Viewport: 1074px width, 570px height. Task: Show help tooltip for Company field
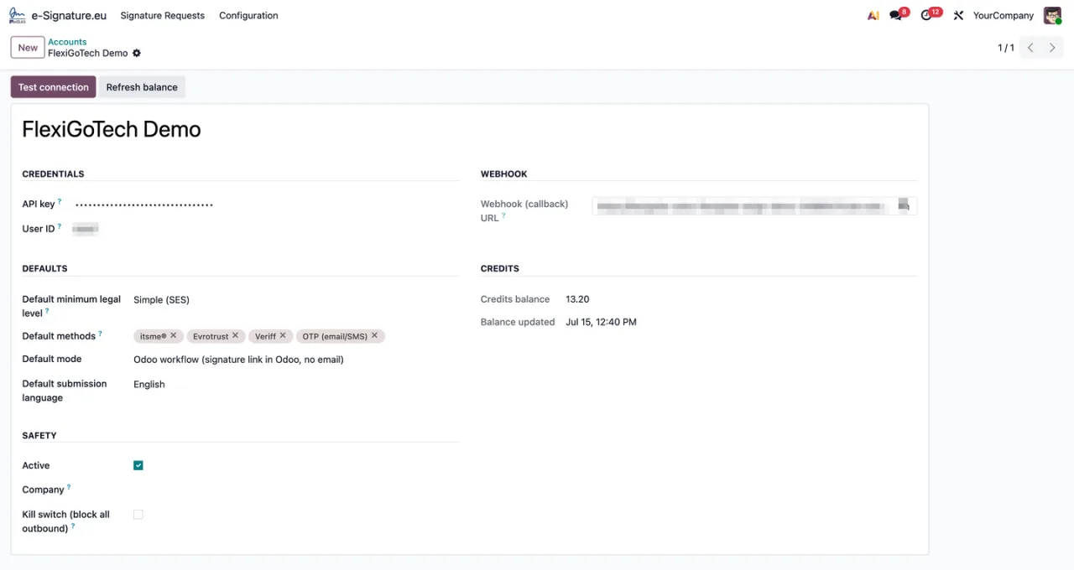point(69,487)
